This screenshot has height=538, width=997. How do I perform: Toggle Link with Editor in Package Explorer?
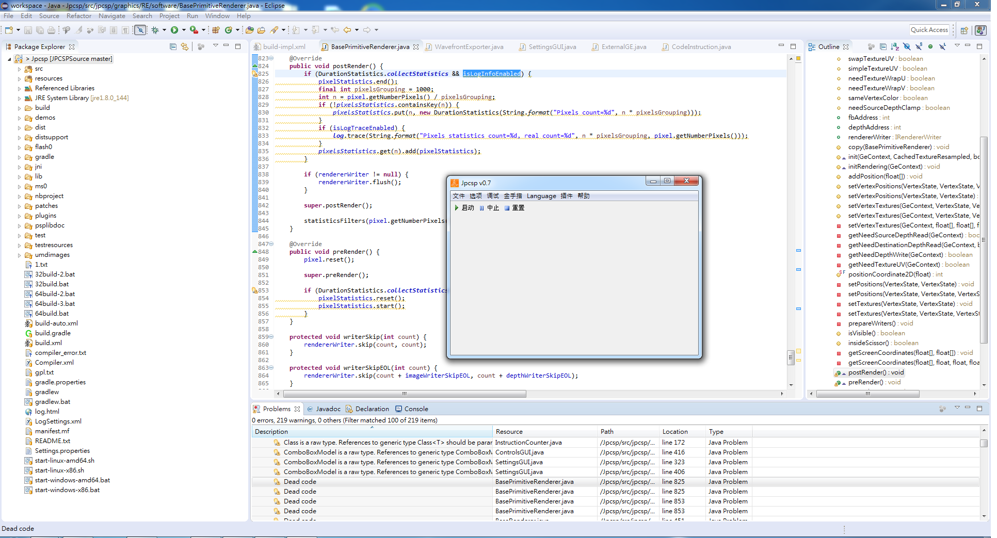pos(185,47)
